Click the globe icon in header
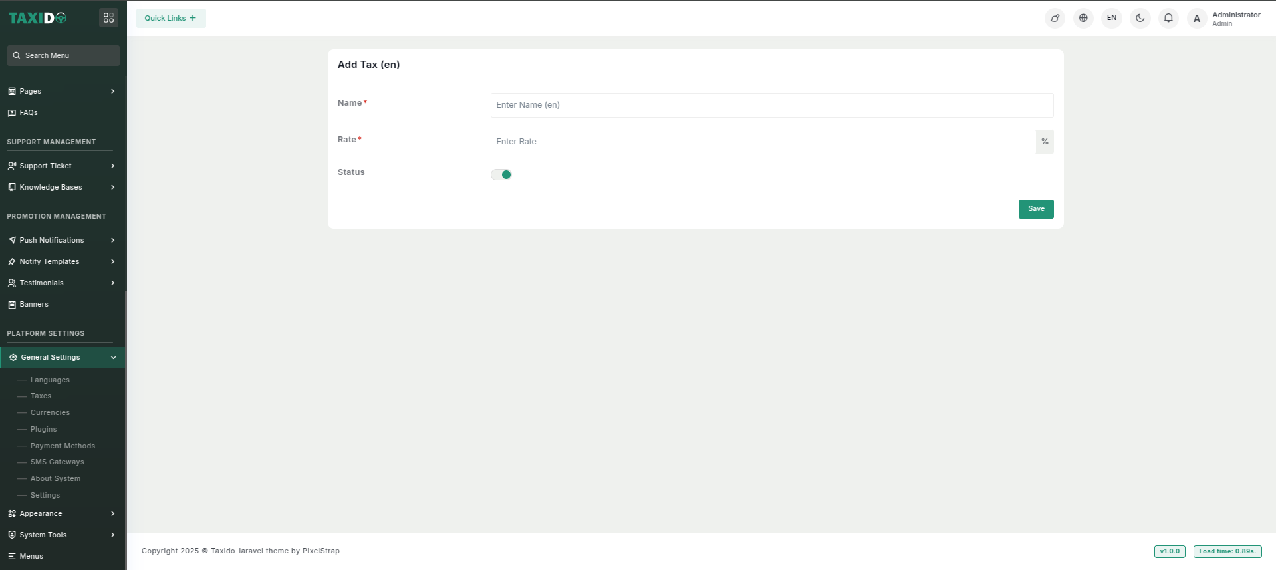Screen dimensions: 1276x570 pos(1083,18)
